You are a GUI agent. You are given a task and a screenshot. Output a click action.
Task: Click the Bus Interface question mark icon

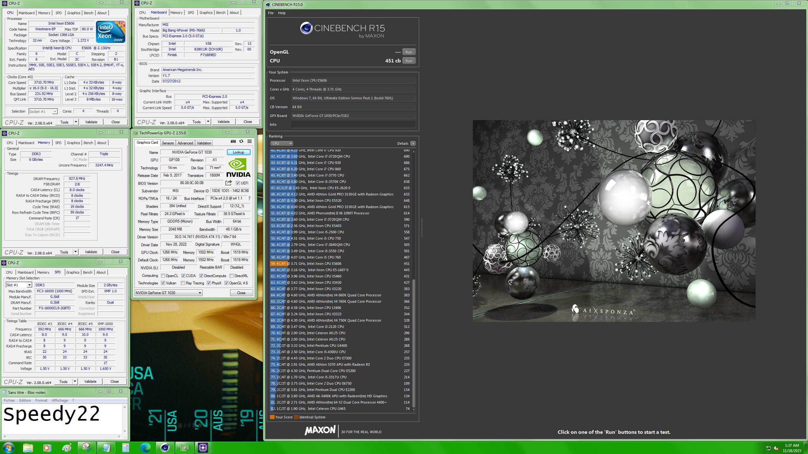(x=249, y=198)
